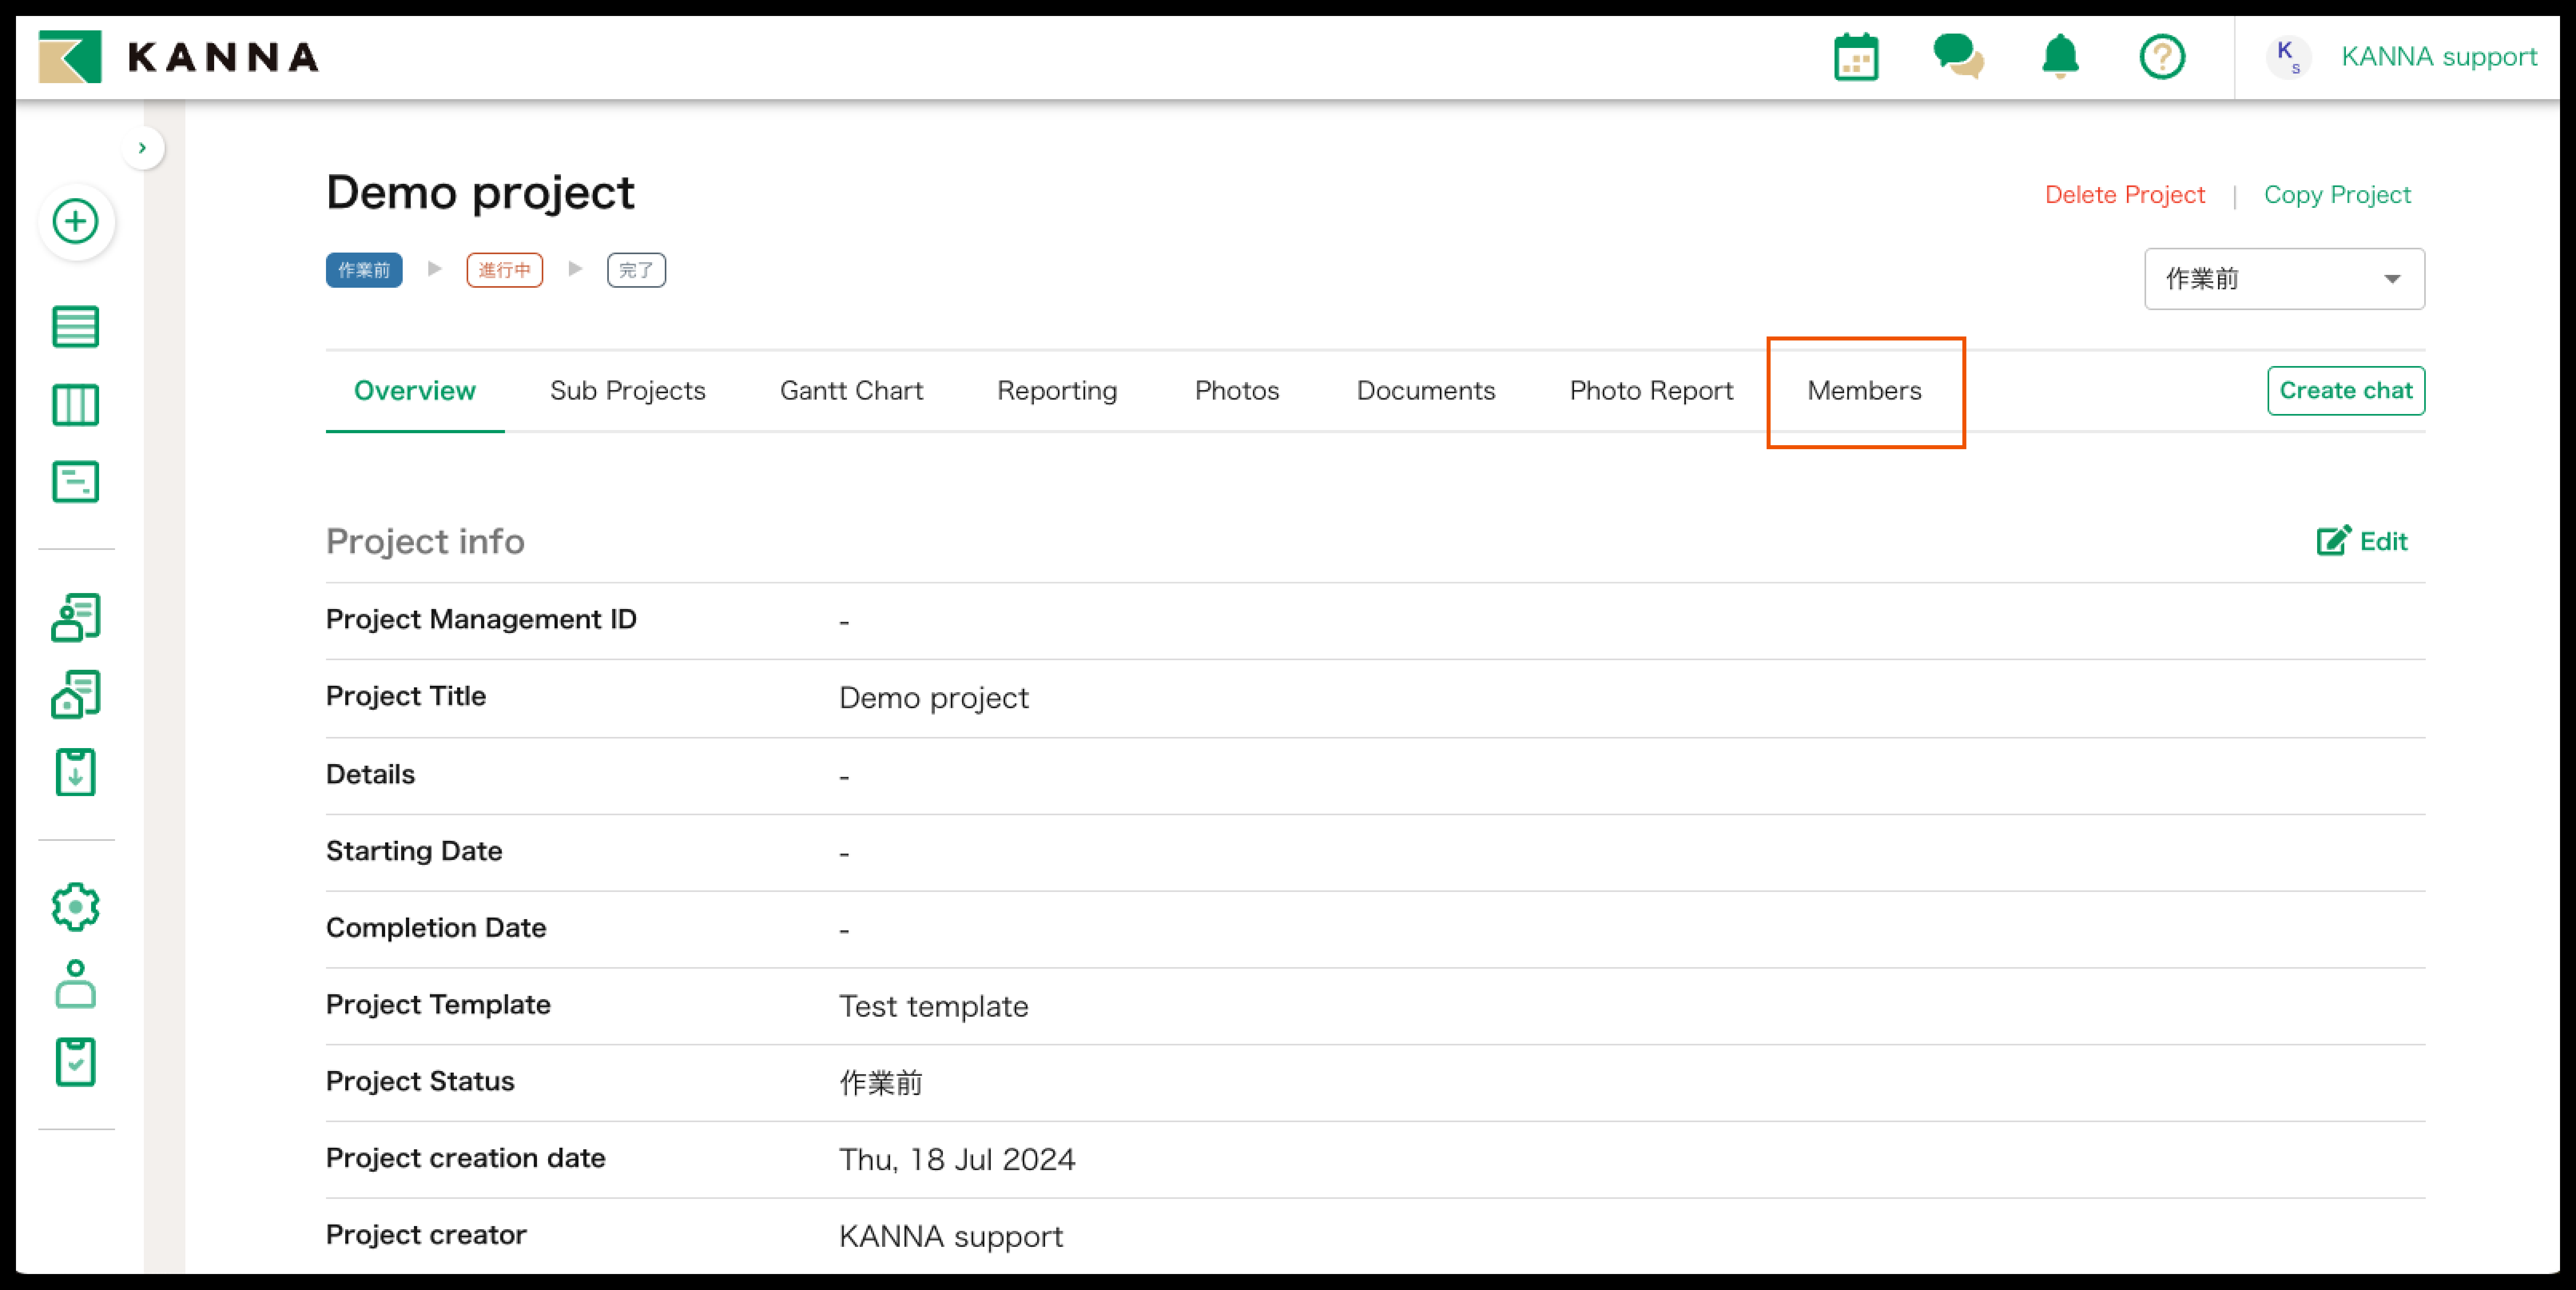Open the settings gear icon in sidebar
The width and height of the screenshot is (2576, 1290).
coord(76,907)
